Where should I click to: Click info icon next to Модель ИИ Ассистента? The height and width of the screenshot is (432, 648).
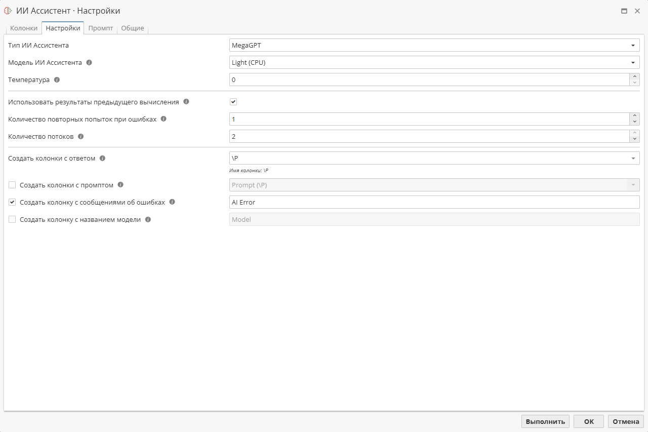coord(89,63)
